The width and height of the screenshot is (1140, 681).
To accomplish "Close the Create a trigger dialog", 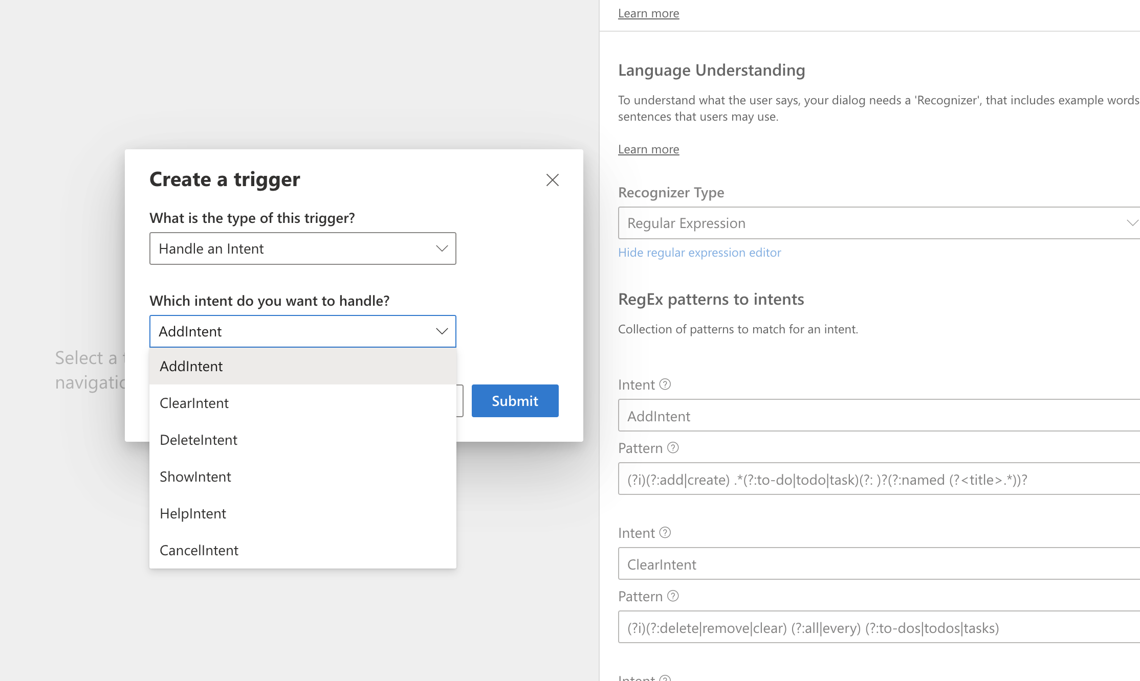I will tap(552, 180).
